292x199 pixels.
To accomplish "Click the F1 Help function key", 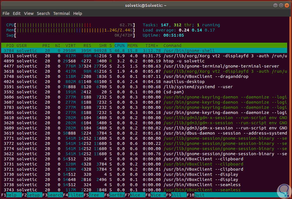I will (x=11, y=195).
